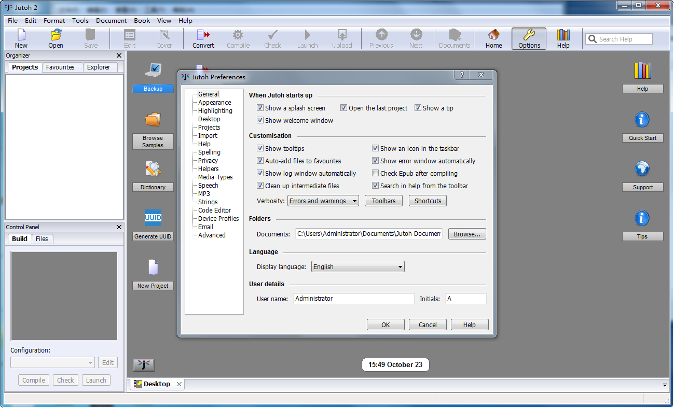Uncheck Clean up intermediate files
The height and width of the screenshot is (408, 674).
260,186
